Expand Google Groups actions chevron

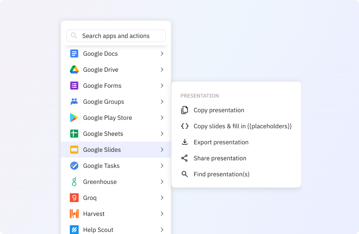coord(162,102)
